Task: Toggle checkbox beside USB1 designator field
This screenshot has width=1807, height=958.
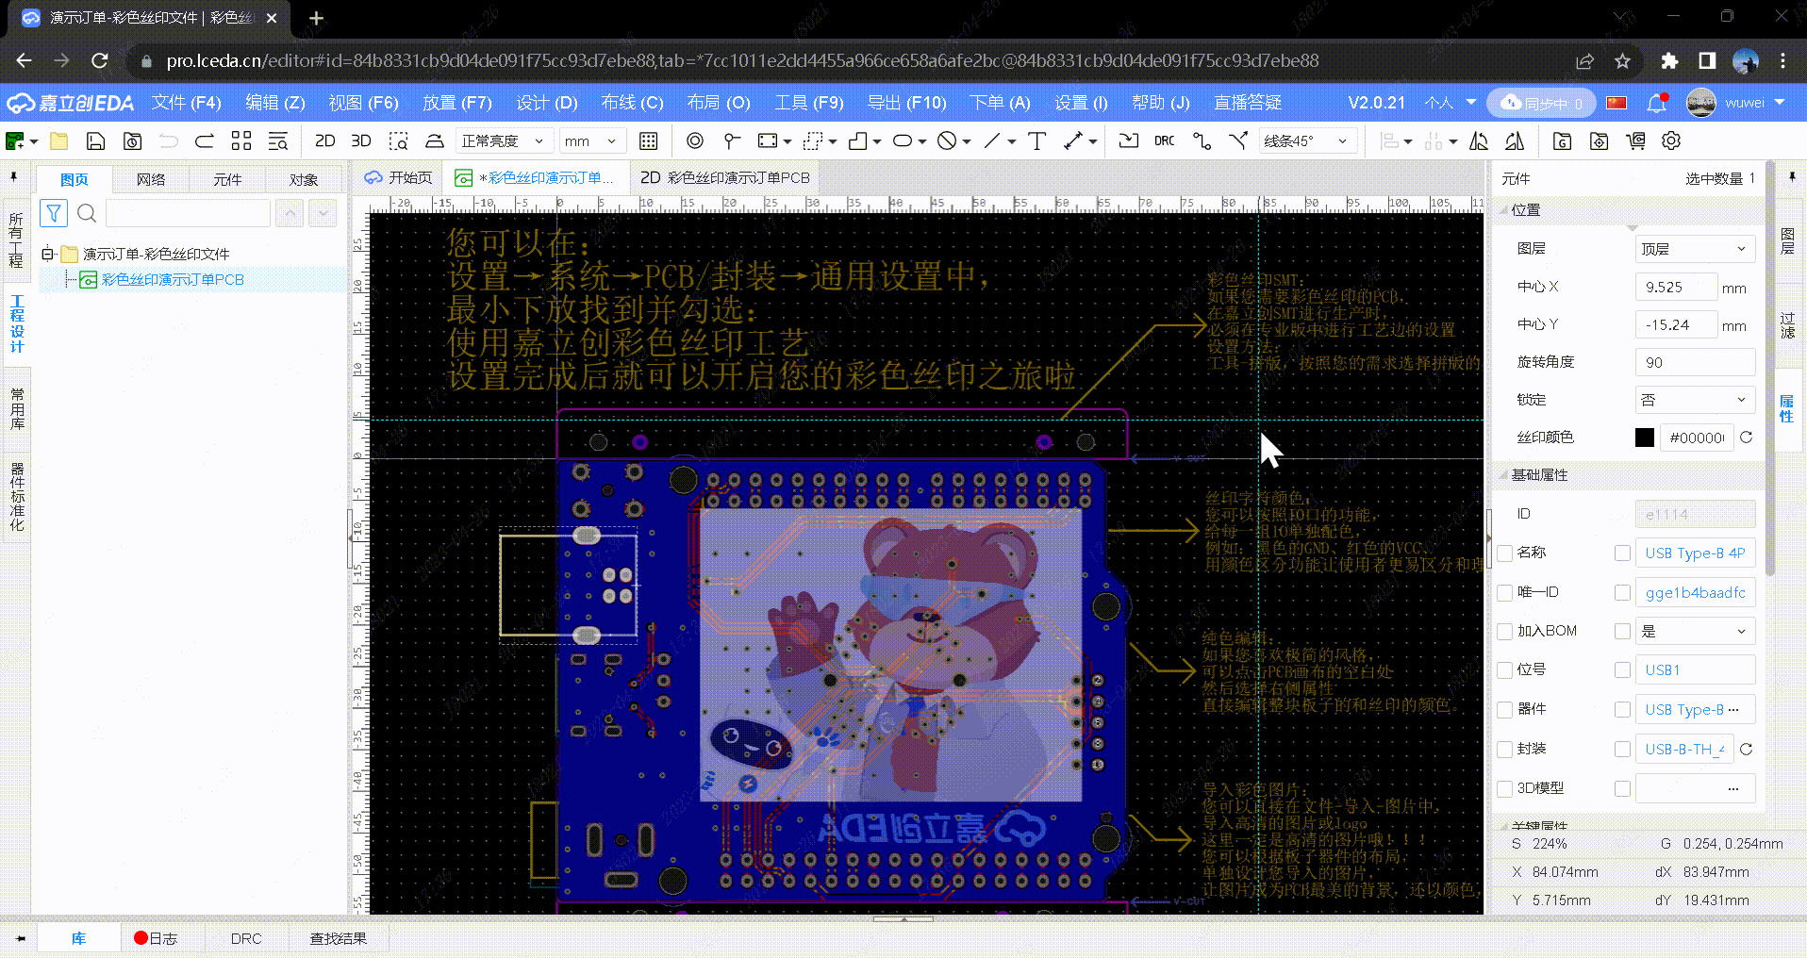Action: [x=1622, y=670]
